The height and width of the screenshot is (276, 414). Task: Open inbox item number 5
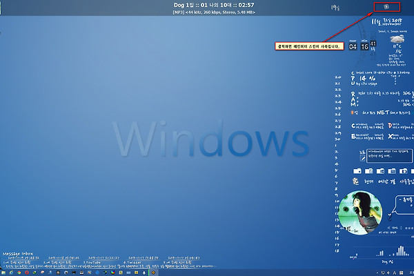[177, 262]
